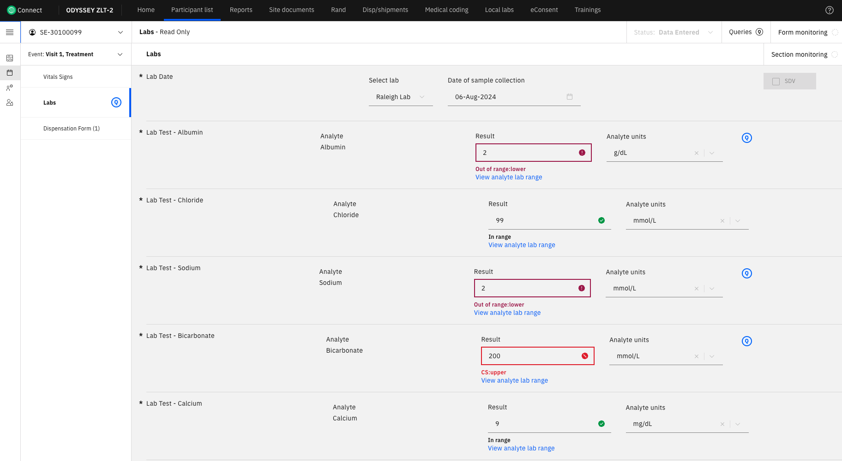The width and height of the screenshot is (842, 461).
Task: Clear the Albumin g/dL units selection
Action: coord(696,153)
